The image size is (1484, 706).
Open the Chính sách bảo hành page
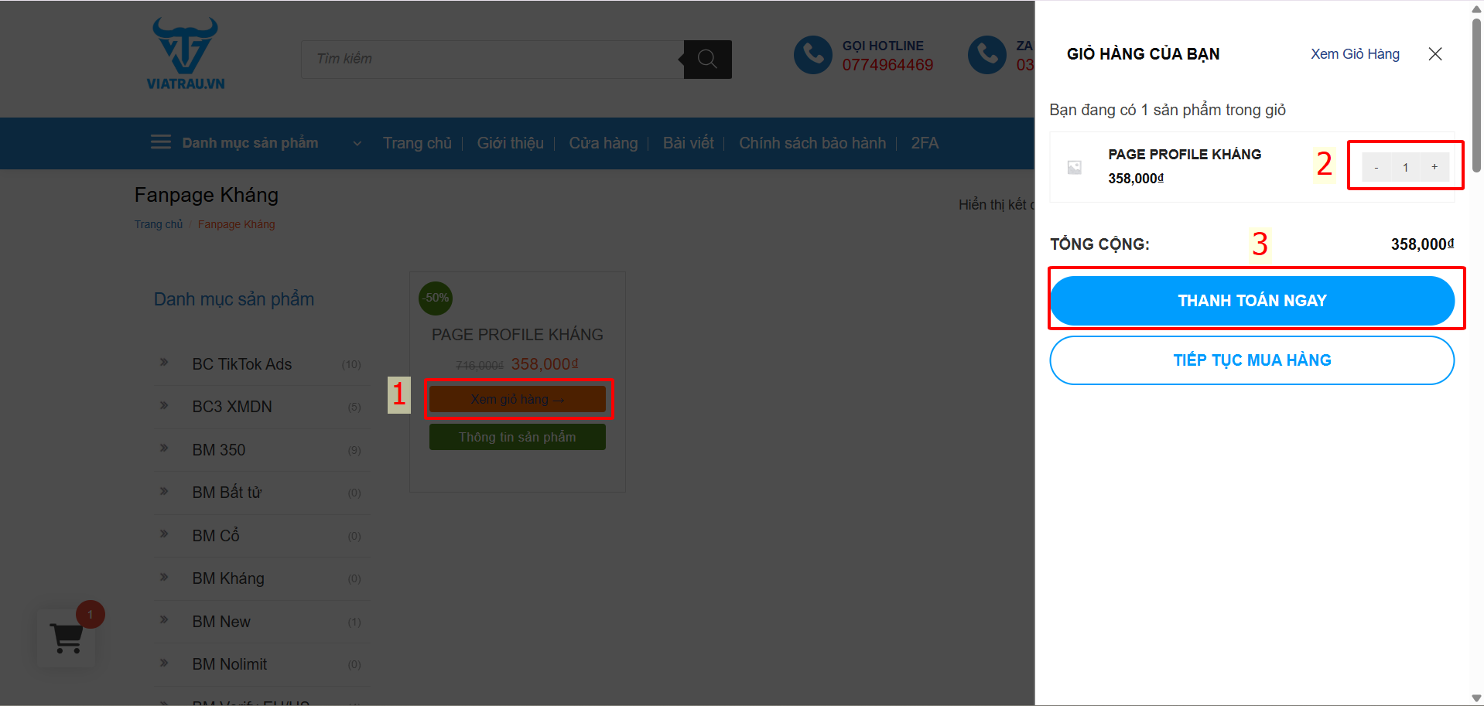tap(812, 143)
